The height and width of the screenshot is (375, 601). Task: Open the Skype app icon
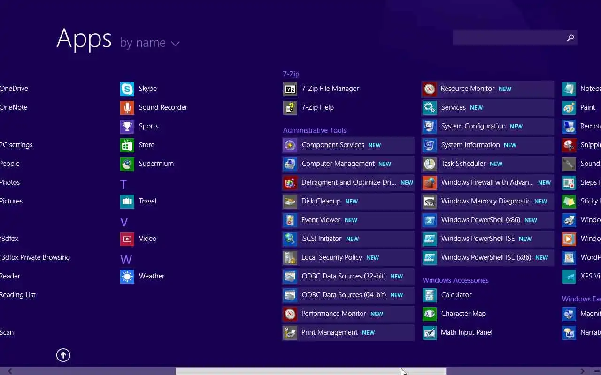point(127,89)
